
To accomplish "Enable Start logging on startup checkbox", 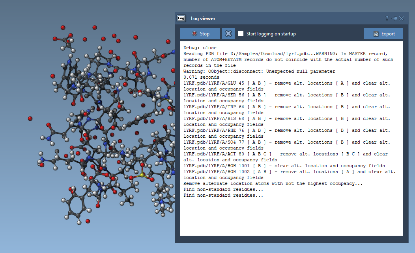I will 241,34.
